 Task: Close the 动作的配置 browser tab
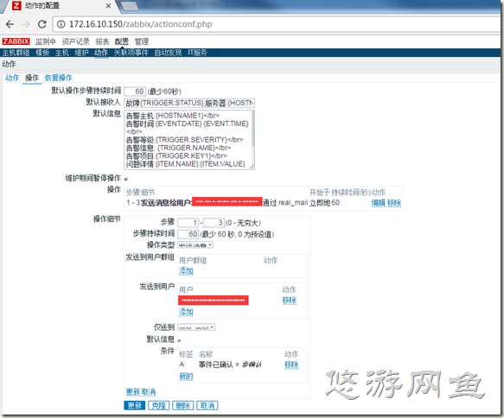(109, 6)
